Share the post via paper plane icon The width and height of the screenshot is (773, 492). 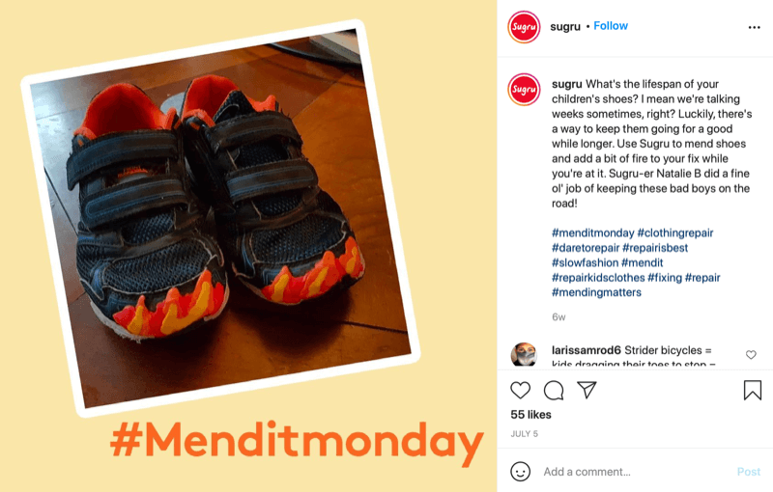coord(587,390)
